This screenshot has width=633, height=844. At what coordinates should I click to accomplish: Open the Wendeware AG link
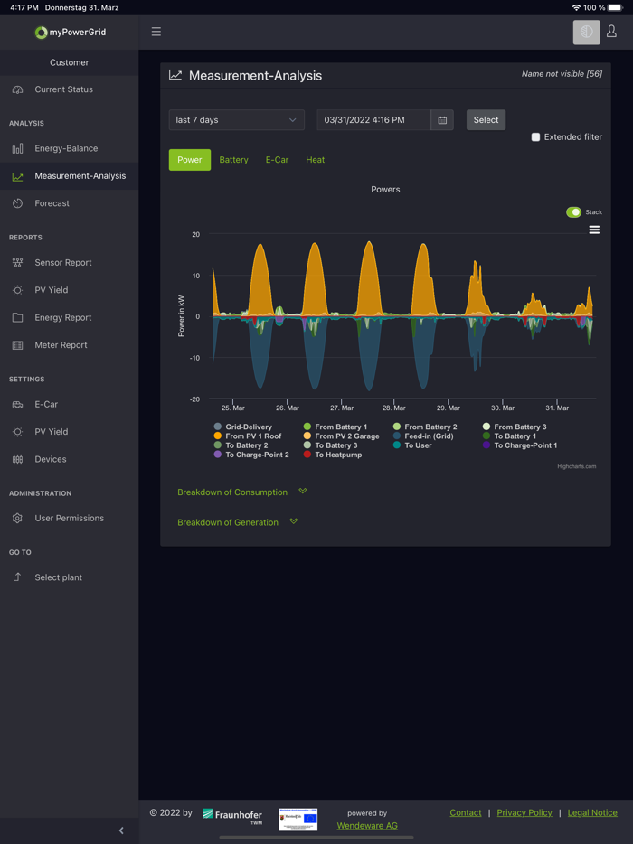click(x=367, y=826)
